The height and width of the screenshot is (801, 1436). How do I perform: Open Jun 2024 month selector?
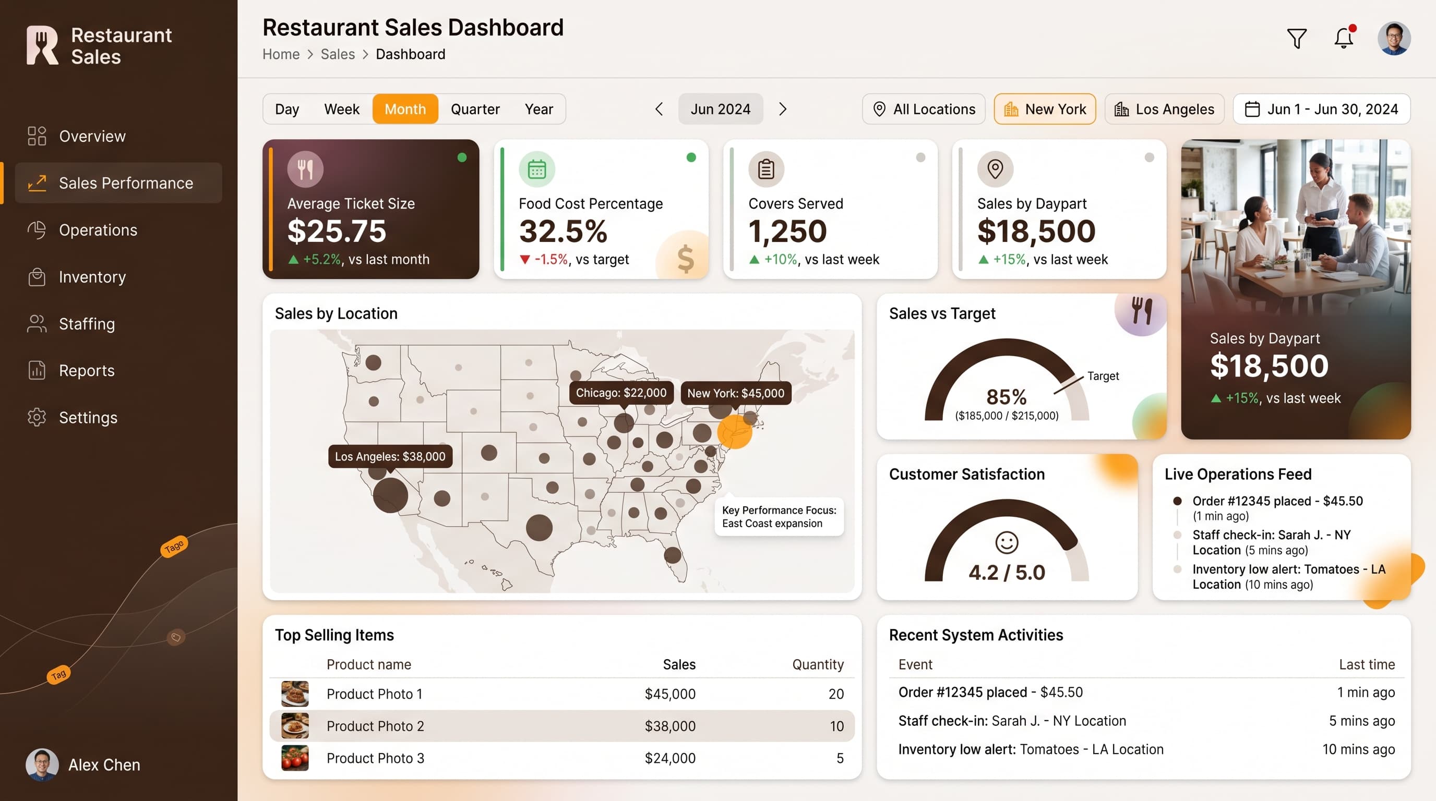(x=720, y=109)
